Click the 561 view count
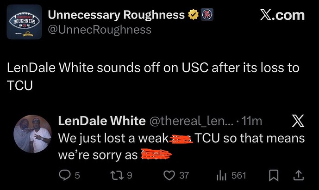Image resolution: width=319 pixels, height=190 pixels. coord(239,176)
